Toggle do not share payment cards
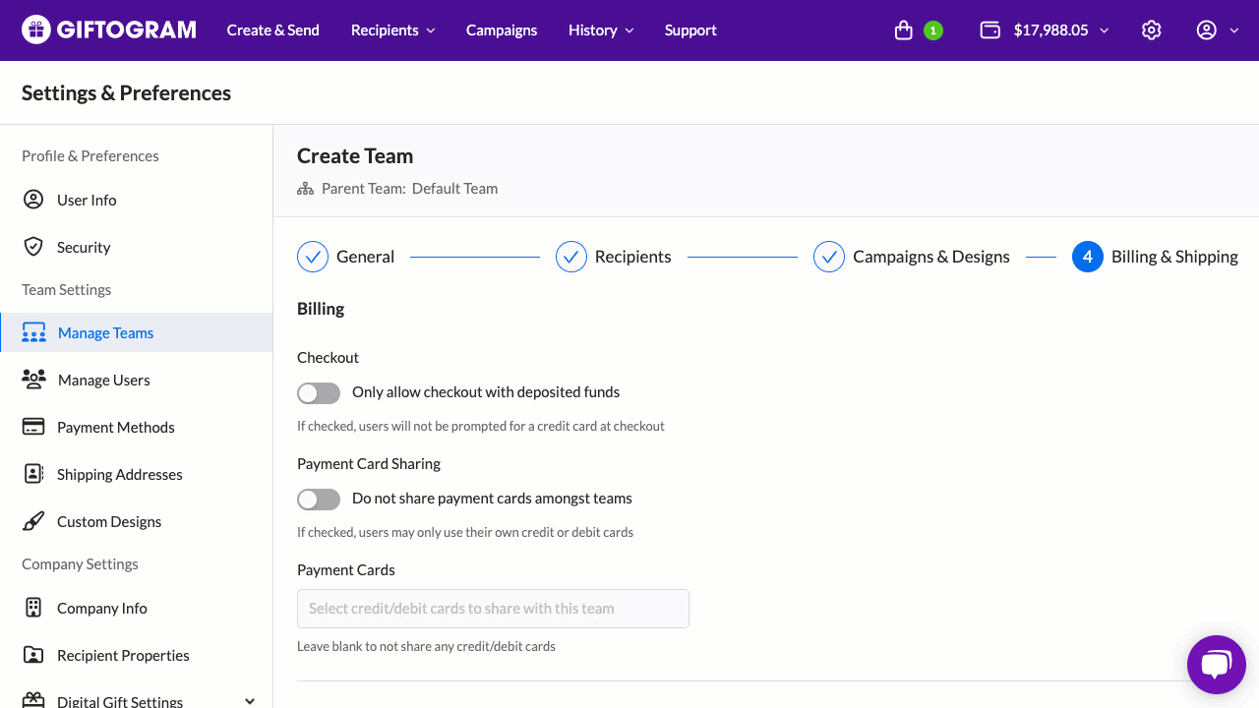The width and height of the screenshot is (1259, 708). point(319,499)
